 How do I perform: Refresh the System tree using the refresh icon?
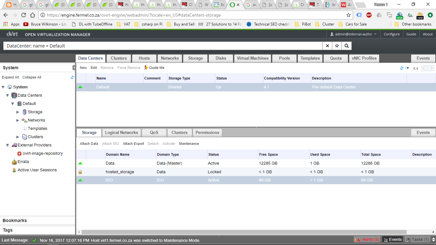pos(72,77)
